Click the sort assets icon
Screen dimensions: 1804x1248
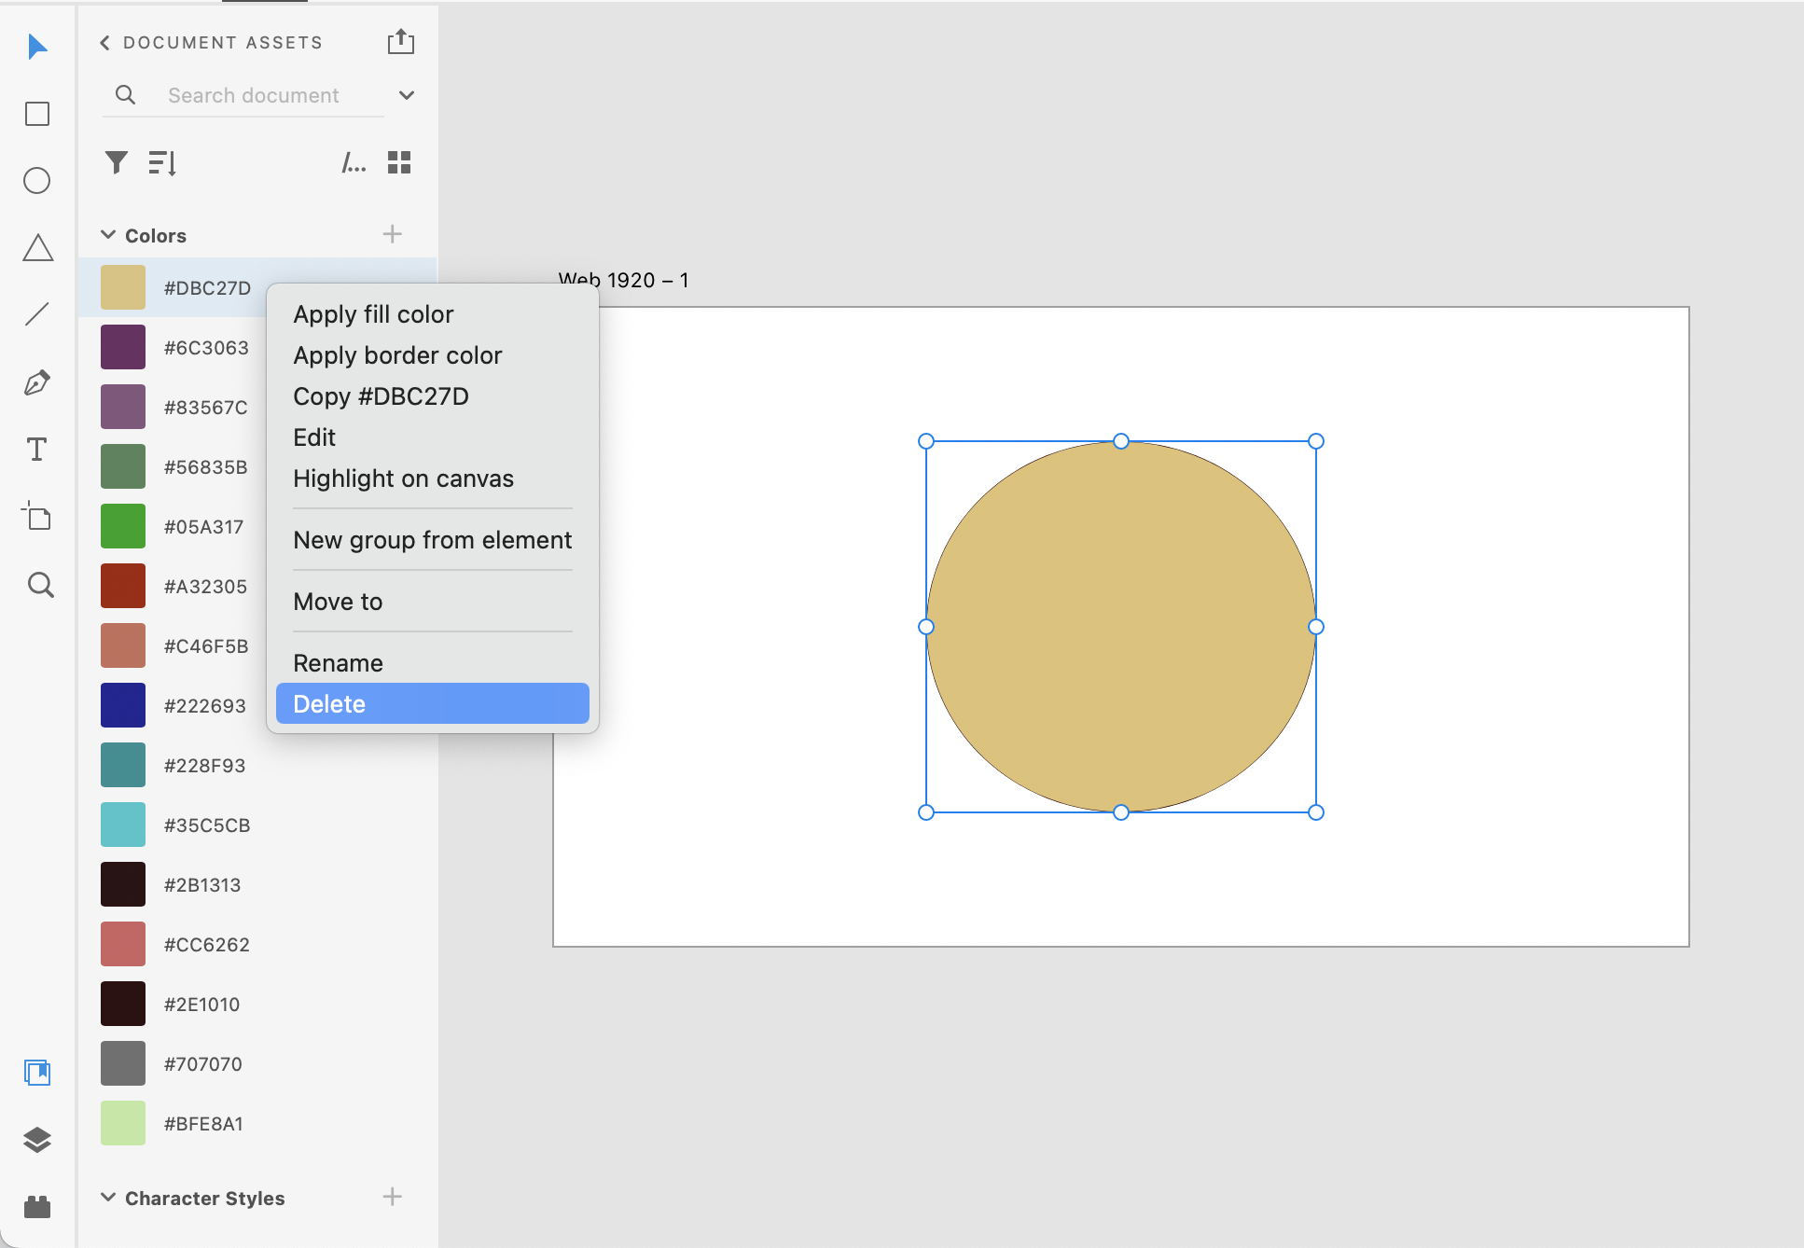pyautogui.click(x=162, y=163)
